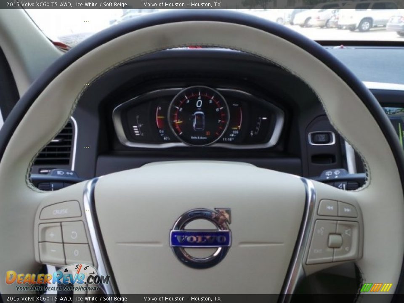Screen dimensions: 404x303
Task: Select the previous track icon
Action: pyautogui.click(x=330, y=207)
